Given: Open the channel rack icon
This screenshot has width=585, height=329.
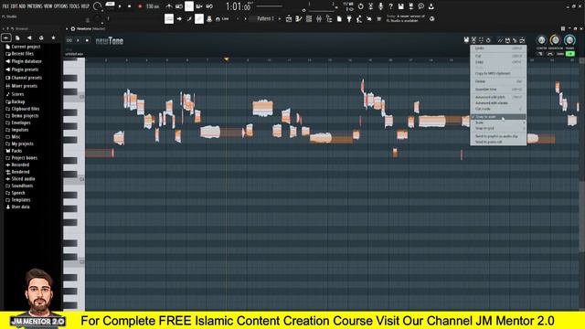Looking at the screenshot, I should tap(309, 18).
